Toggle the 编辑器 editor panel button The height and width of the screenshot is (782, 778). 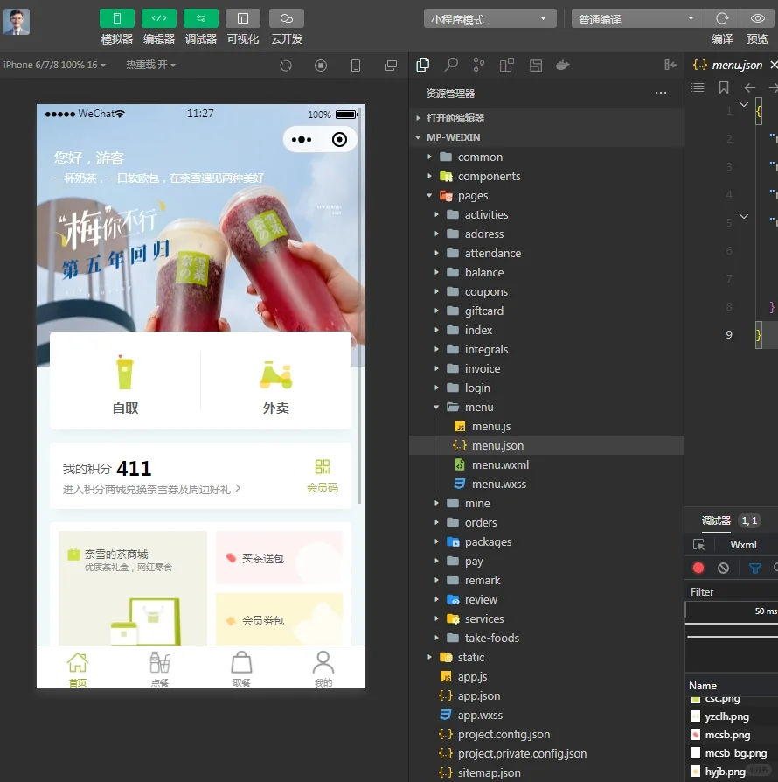coord(159,18)
